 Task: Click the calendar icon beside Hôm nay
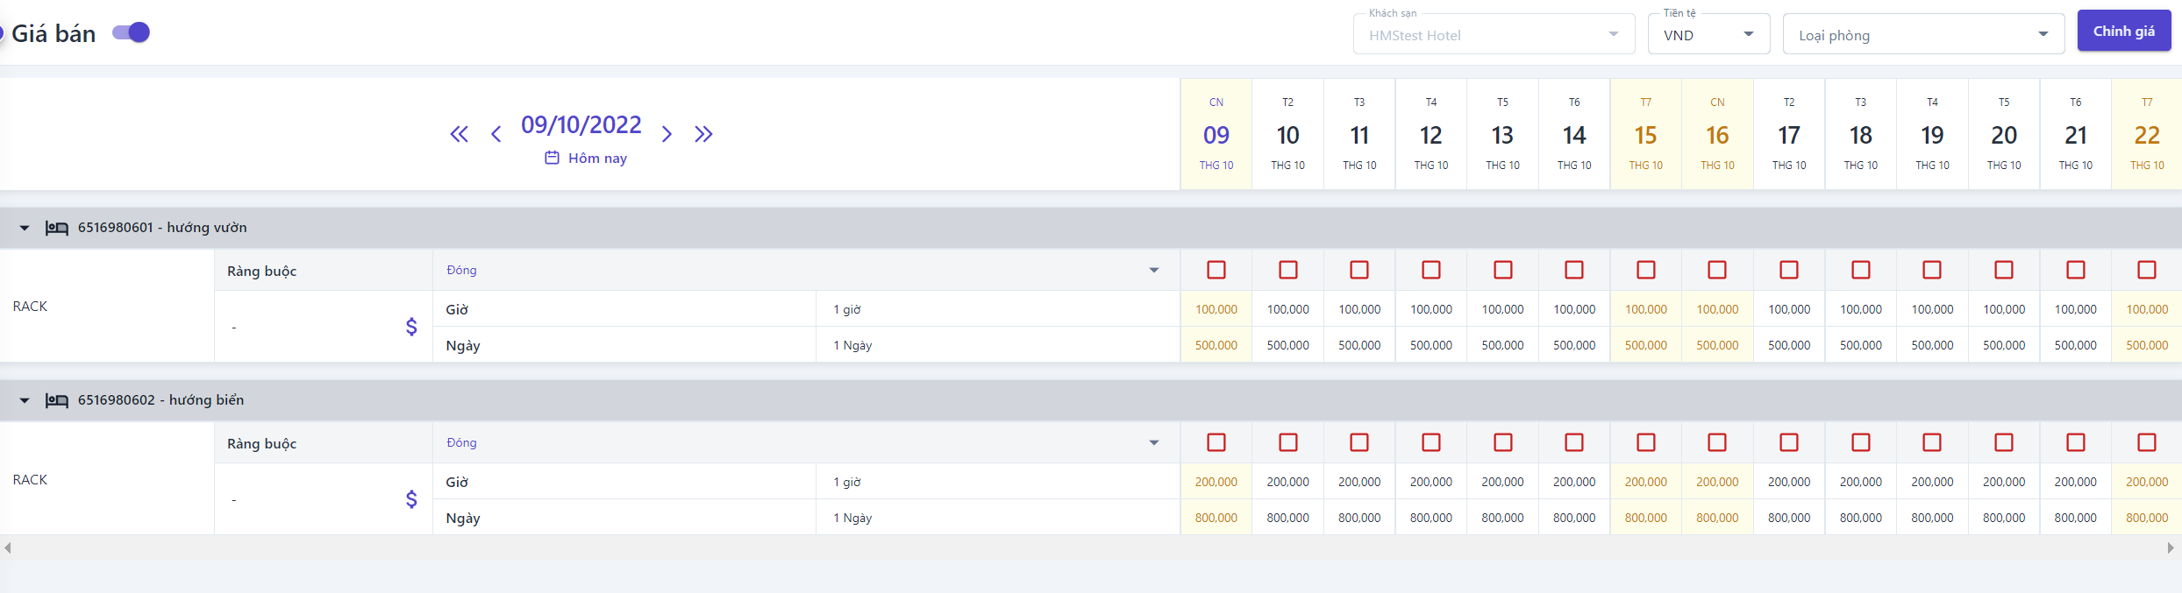point(552,158)
